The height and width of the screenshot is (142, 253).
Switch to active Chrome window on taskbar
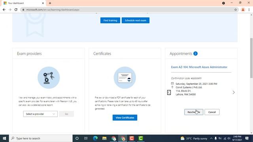[x=123, y=138]
